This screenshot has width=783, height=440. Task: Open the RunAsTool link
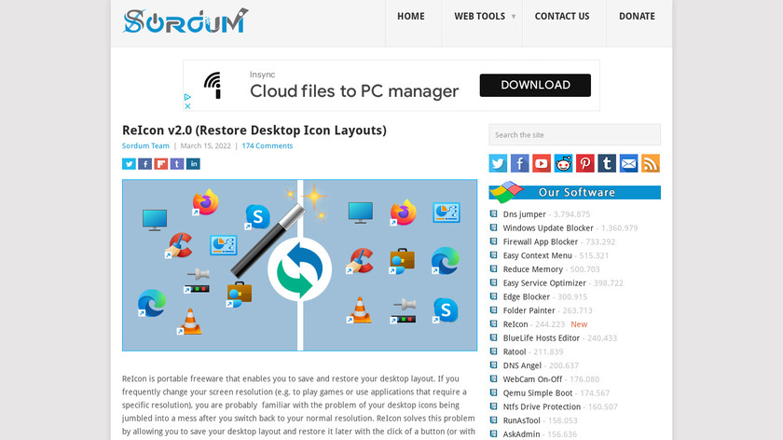click(x=521, y=420)
